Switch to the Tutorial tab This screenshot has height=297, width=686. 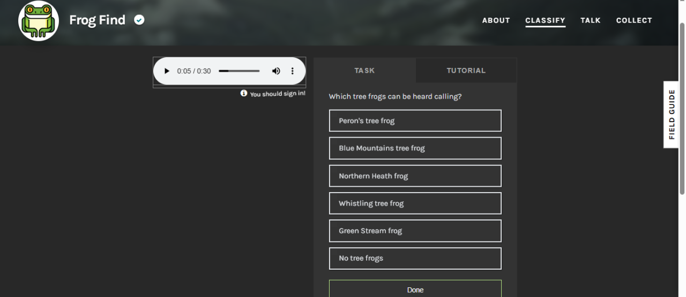tap(466, 71)
